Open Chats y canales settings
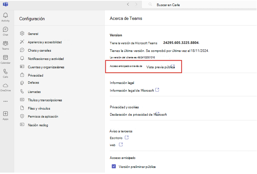Image resolution: width=257 pixels, height=174 pixels. point(40,50)
